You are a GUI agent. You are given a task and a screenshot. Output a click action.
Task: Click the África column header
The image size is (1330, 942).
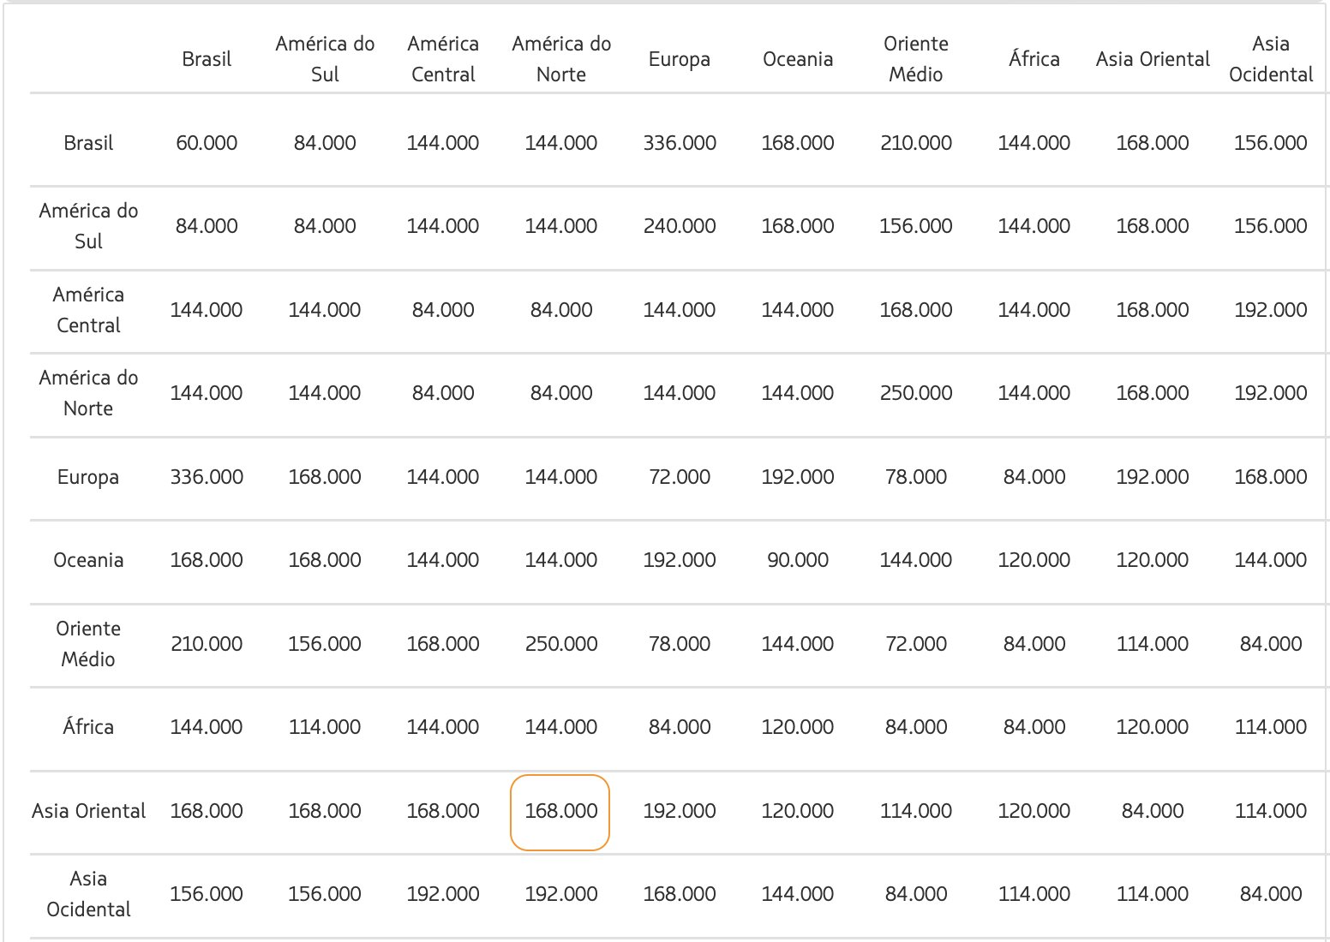[x=1033, y=59]
